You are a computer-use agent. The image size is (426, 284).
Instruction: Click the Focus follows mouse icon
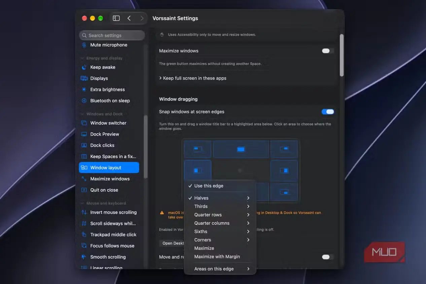point(84,246)
